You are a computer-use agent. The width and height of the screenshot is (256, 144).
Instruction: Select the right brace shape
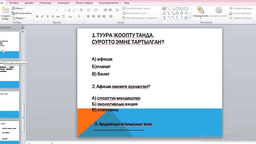click(x=182, y=18)
